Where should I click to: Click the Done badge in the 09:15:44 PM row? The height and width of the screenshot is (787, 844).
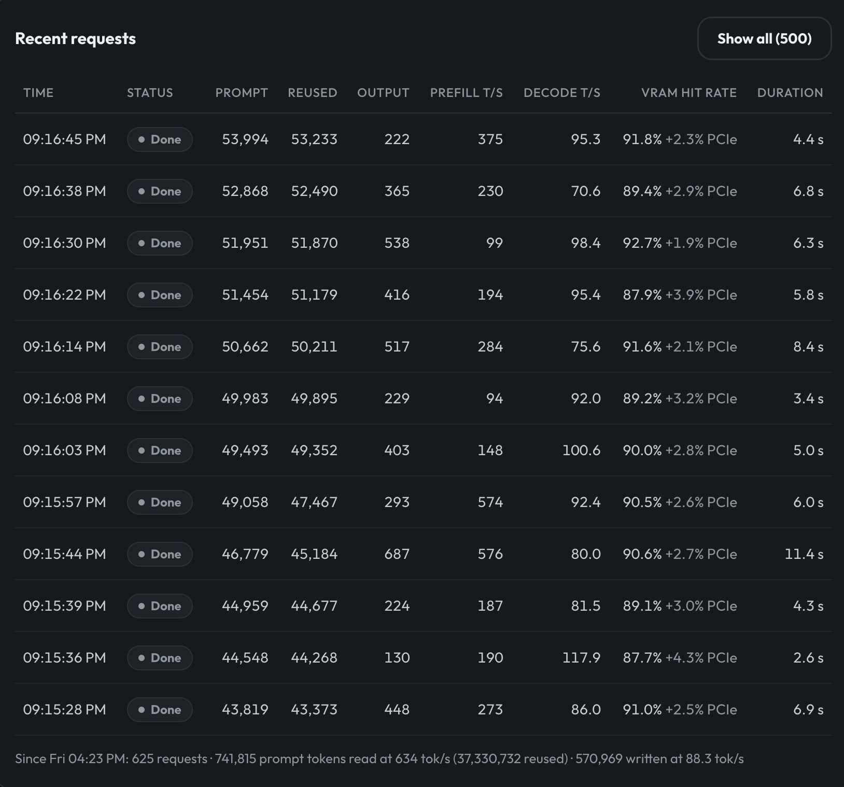click(160, 554)
